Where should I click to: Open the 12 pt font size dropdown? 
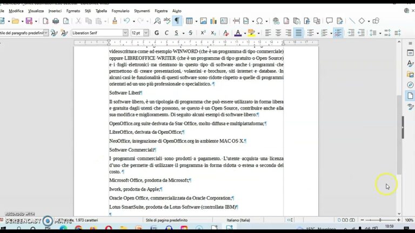pyautogui.click(x=146, y=33)
